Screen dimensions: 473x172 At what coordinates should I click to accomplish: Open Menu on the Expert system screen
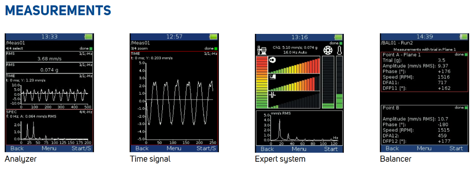pyautogui.click(x=299, y=149)
